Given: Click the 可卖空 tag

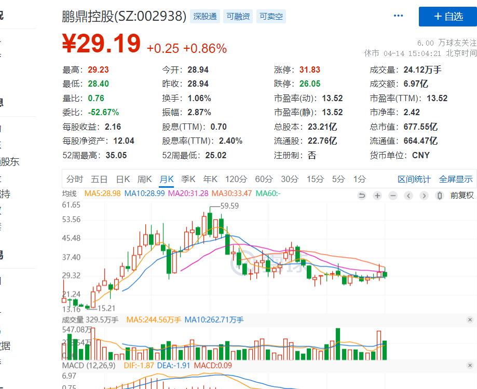Looking at the screenshot, I should [x=271, y=16].
